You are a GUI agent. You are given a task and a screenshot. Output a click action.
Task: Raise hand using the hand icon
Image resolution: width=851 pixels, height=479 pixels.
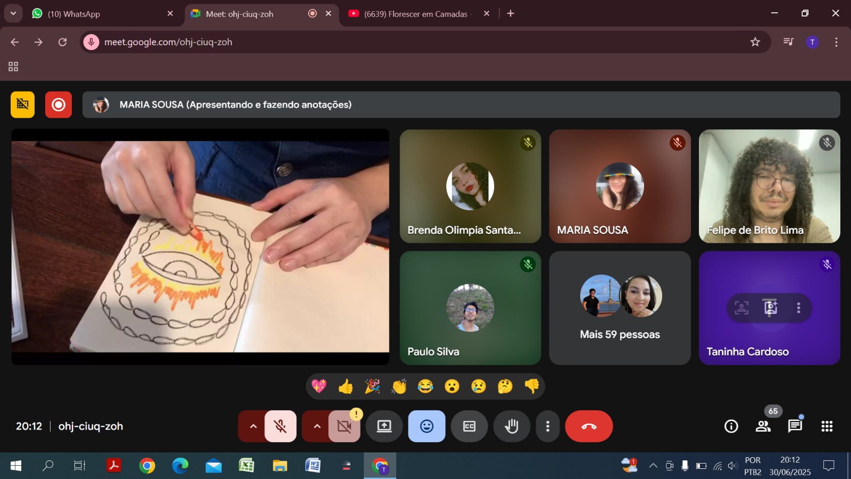512,426
